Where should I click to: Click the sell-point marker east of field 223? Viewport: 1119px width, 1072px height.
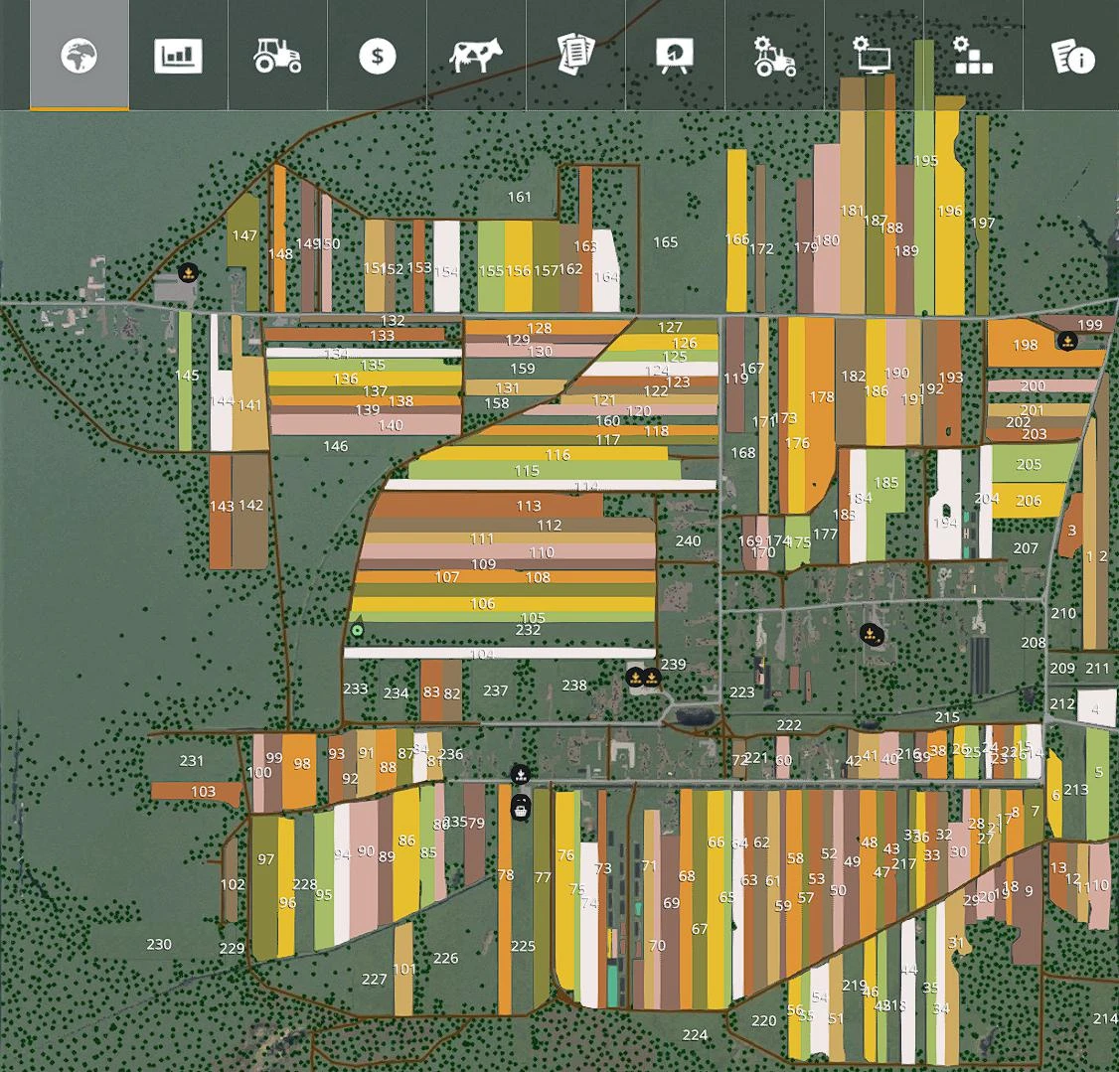pos(871,636)
